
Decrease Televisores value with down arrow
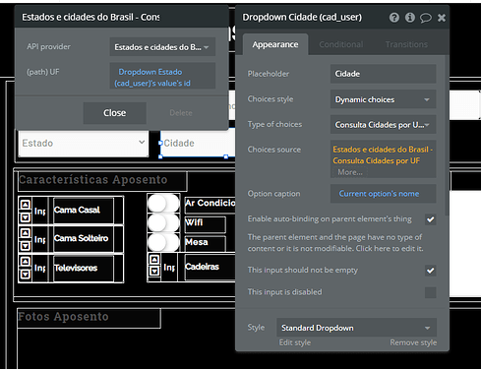pos(26,274)
